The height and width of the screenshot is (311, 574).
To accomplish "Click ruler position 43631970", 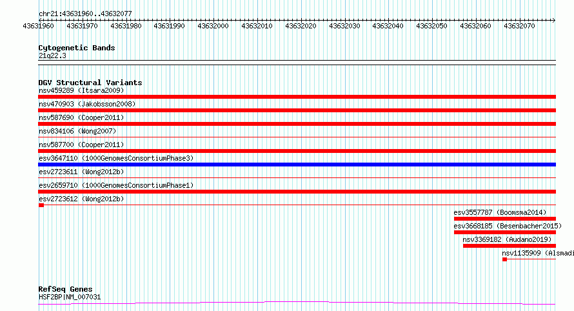I will pyautogui.click(x=82, y=26).
